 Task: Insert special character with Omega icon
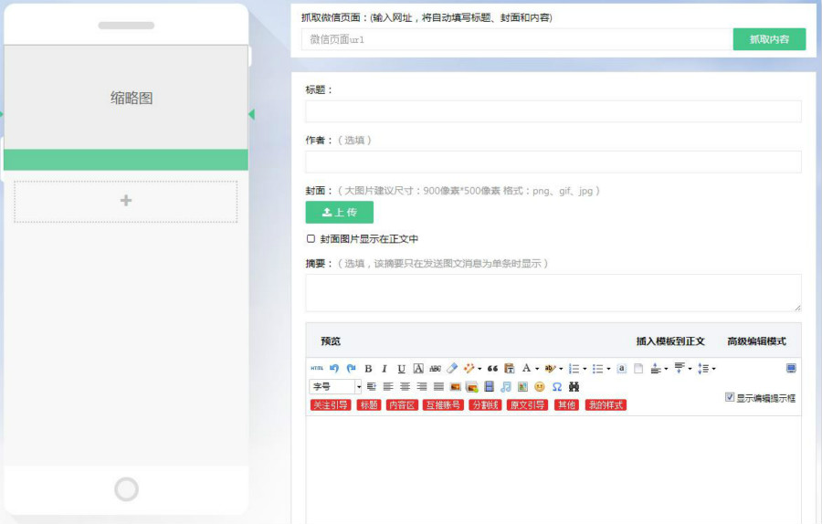pyautogui.click(x=556, y=387)
